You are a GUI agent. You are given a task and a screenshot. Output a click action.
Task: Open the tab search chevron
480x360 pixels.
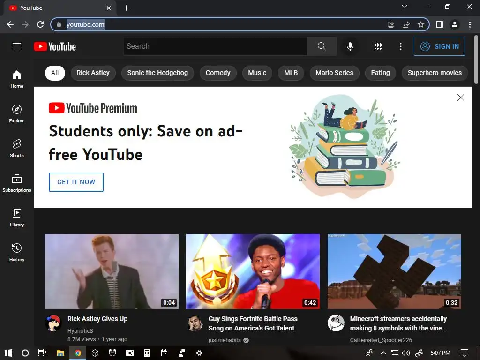point(405,7)
